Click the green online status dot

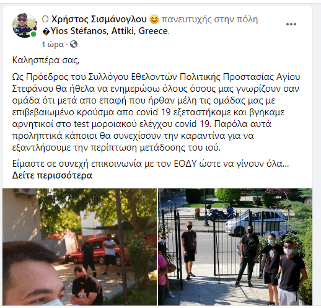[x=33, y=34]
